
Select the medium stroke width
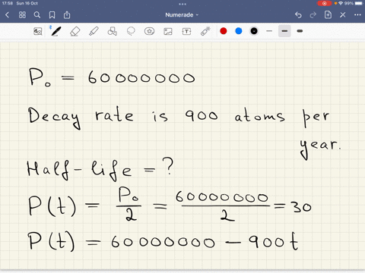(x=284, y=31)
